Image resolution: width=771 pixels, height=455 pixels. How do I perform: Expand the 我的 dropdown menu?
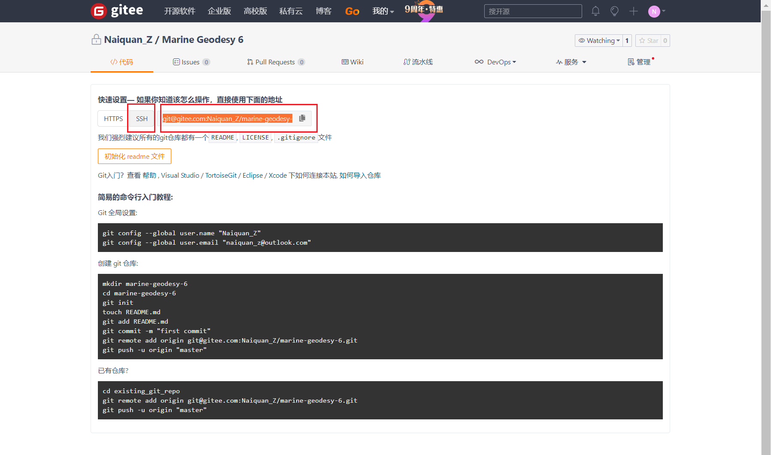pyautogui.click(x=383, y=11)
